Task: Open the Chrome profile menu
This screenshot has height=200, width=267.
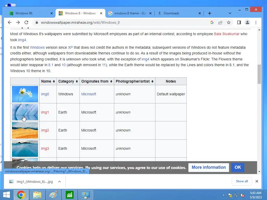Action: (x=247, y=22)
